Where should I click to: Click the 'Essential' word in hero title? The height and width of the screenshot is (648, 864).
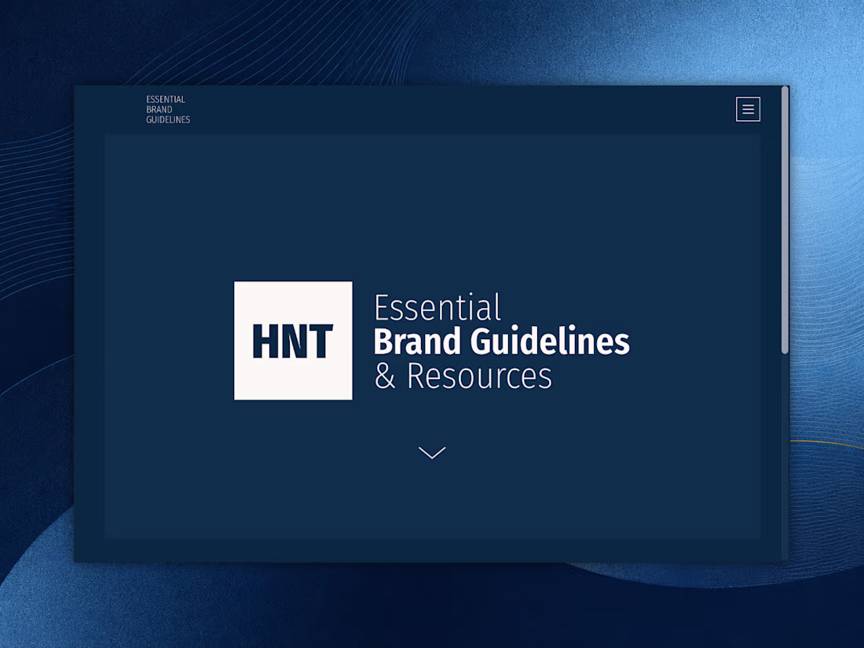437,307
